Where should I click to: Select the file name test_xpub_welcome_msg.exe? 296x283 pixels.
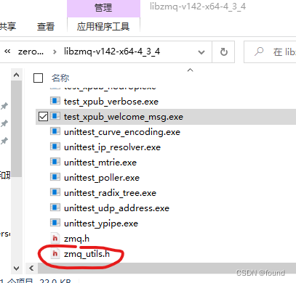click(124, 117)
